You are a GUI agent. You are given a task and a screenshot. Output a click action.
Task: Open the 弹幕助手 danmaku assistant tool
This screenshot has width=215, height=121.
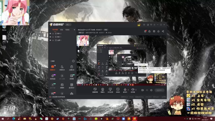pyautogui.click(x=52, y=68)
